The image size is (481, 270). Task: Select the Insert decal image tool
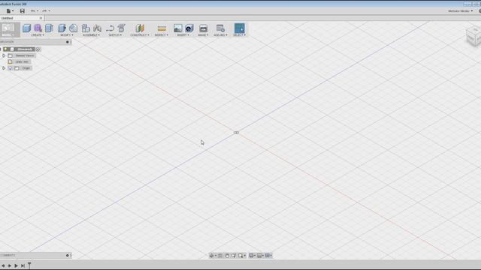(x=178, y=28)
